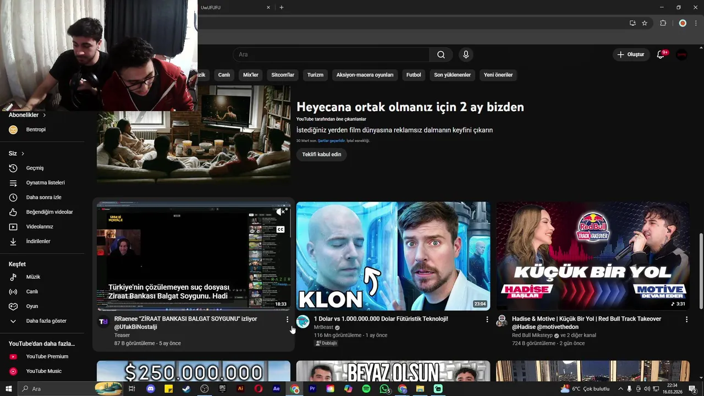Screen dimensions: 704x396
Task: Unmute the video preview speaker icon
Action: (x=280, y=212)
